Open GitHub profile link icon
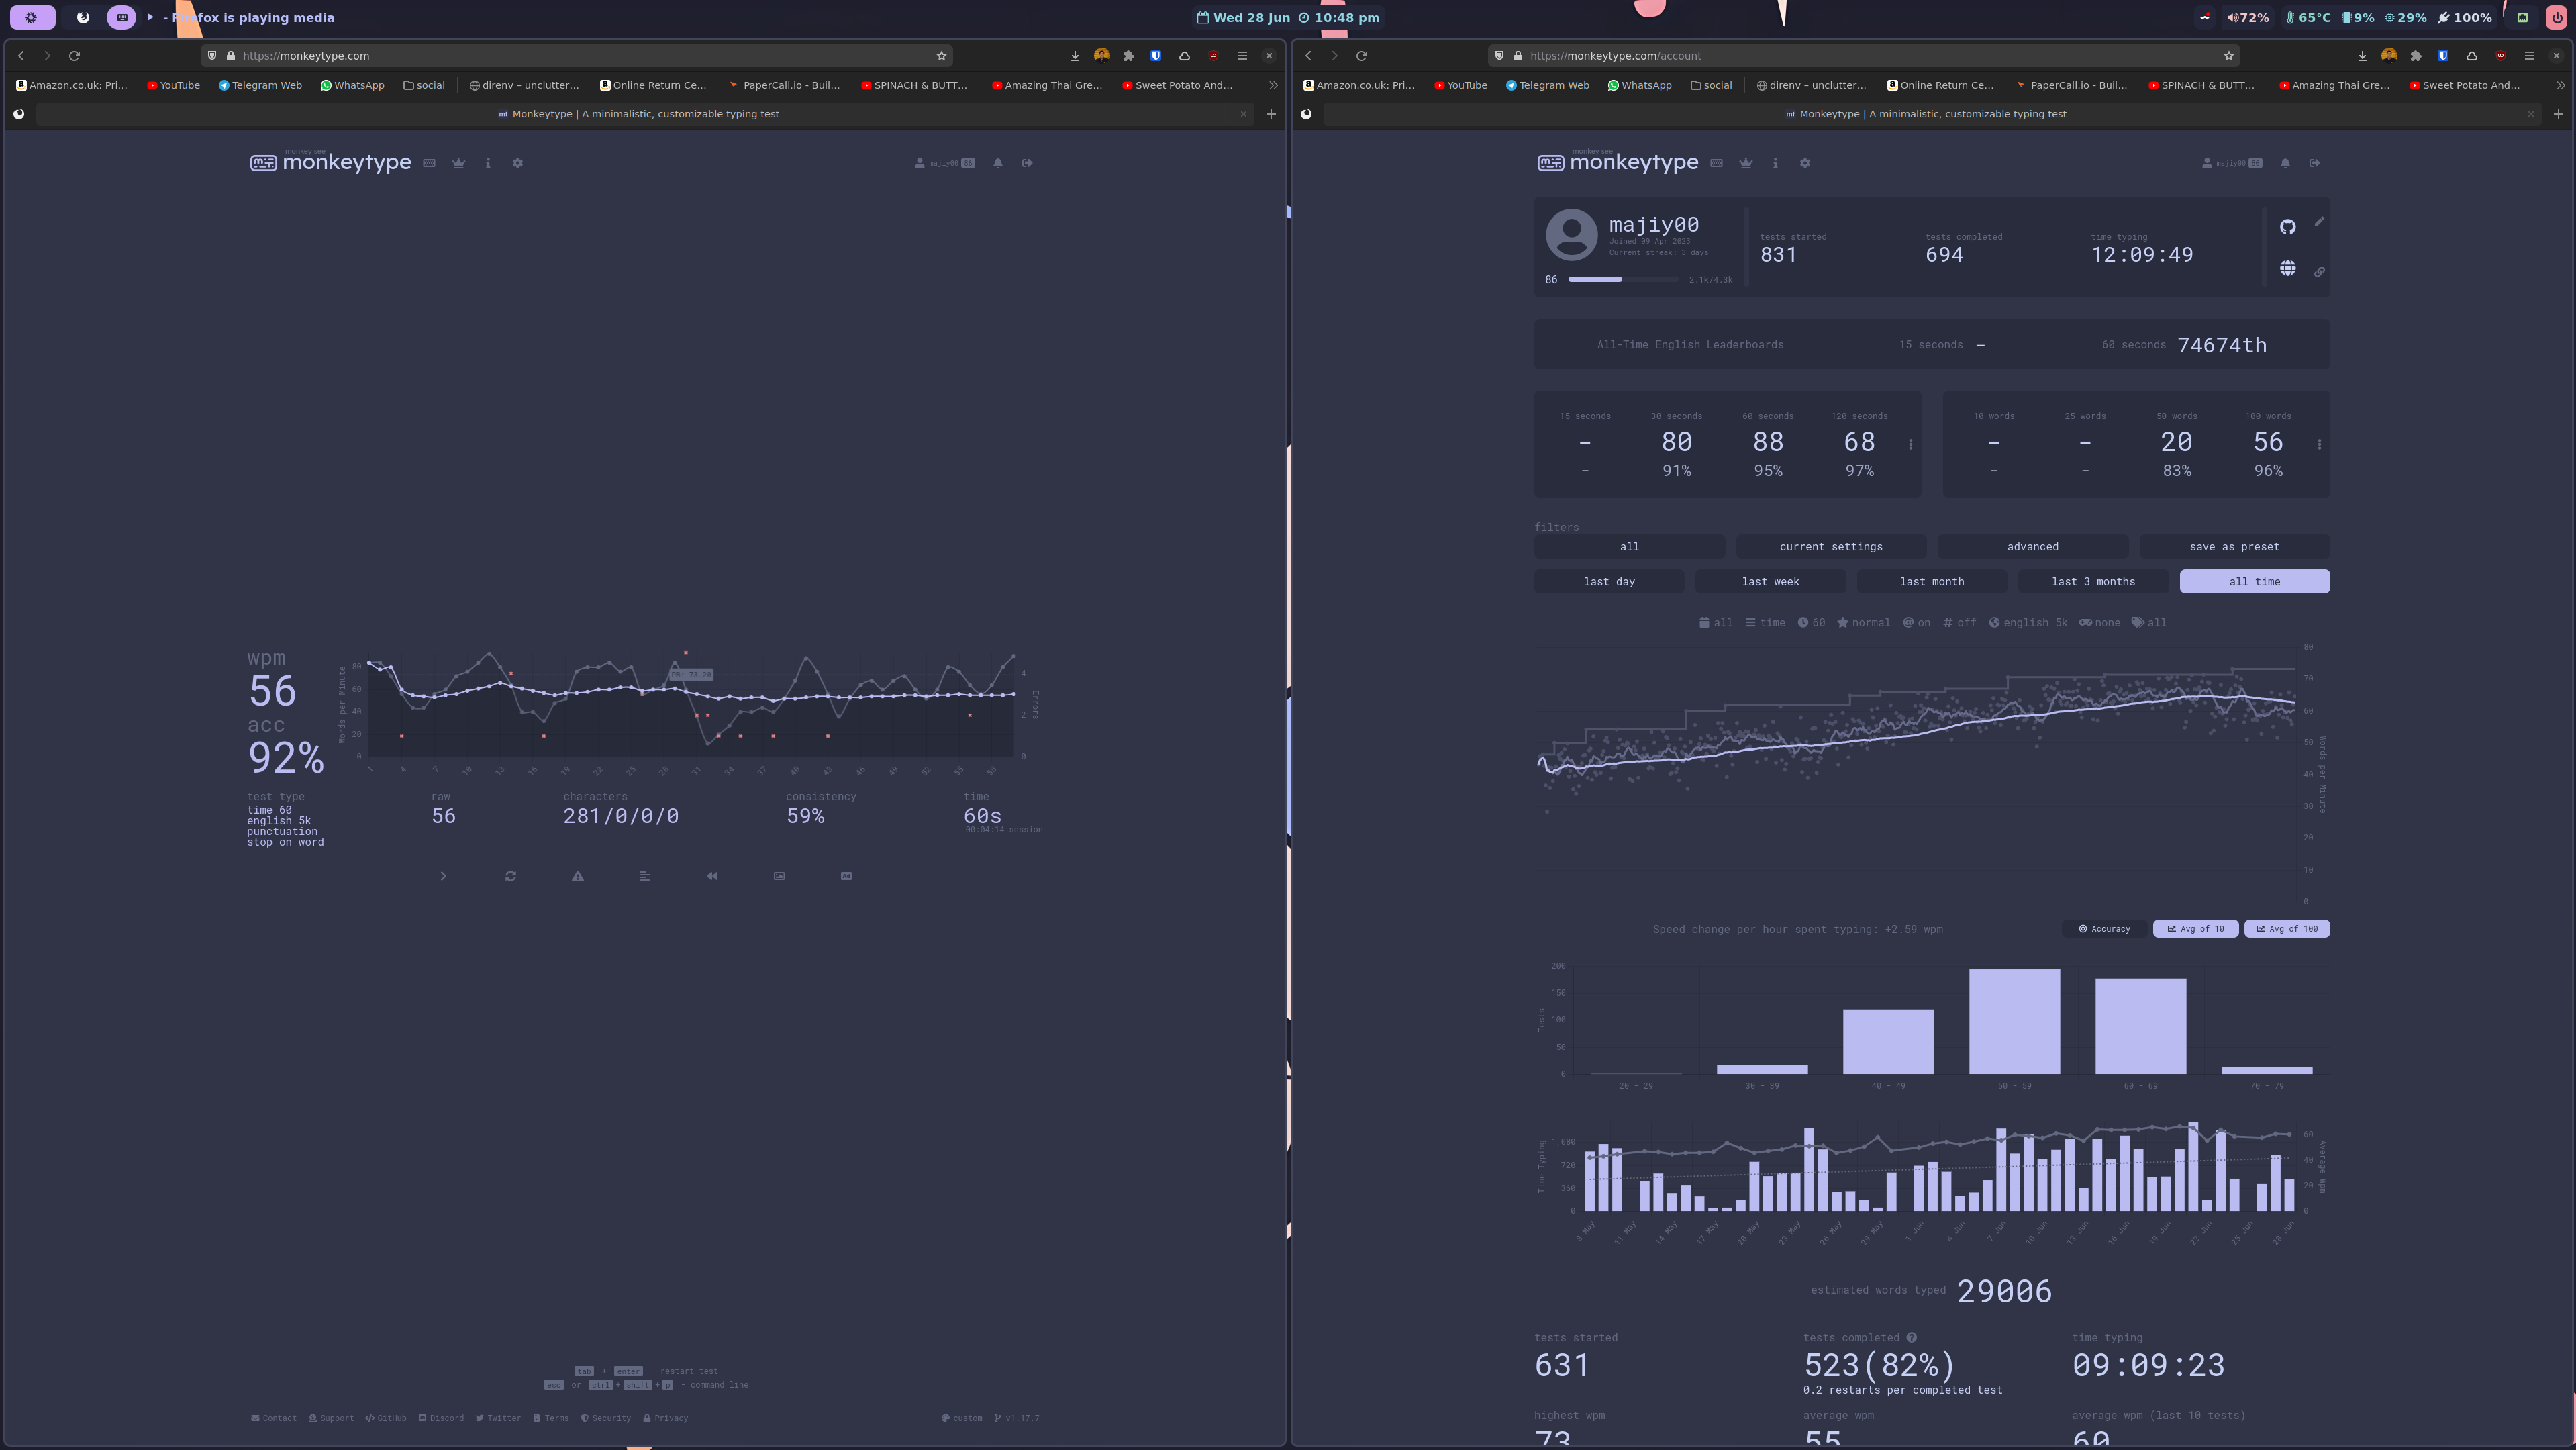 (x=2287, y=227)
